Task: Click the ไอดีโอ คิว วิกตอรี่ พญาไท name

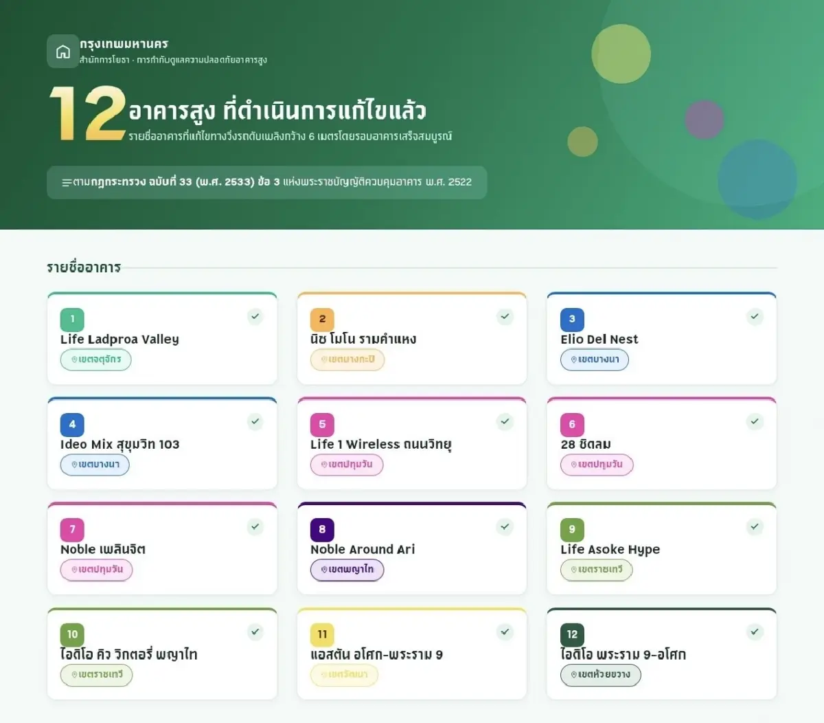Action: [x=129, y=655]
